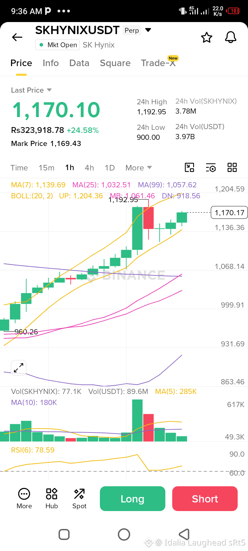Select the 1h chart interval
Image resolution: width=248 pixels, height=551 pixels.
[70, 168]
